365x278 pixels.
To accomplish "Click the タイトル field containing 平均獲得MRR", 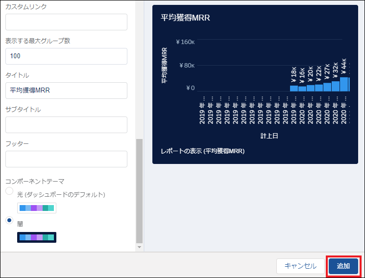I will coord(66,91).
